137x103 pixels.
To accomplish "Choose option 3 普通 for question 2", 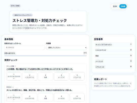I will tap(45, 97).
